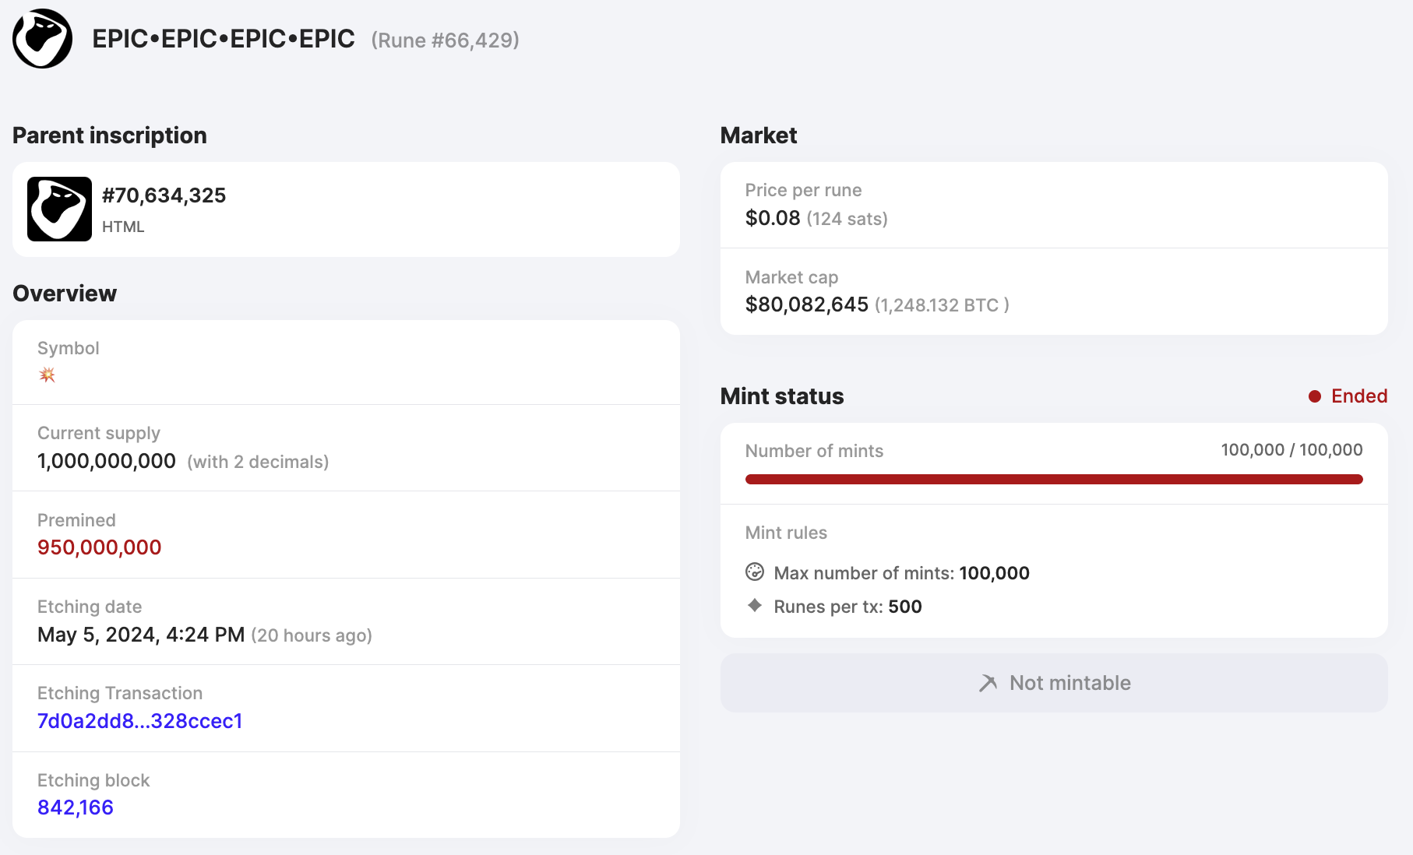Click the Not mintable button
This screenshot has height=855, width=1413.
(x=1054, y=683)
